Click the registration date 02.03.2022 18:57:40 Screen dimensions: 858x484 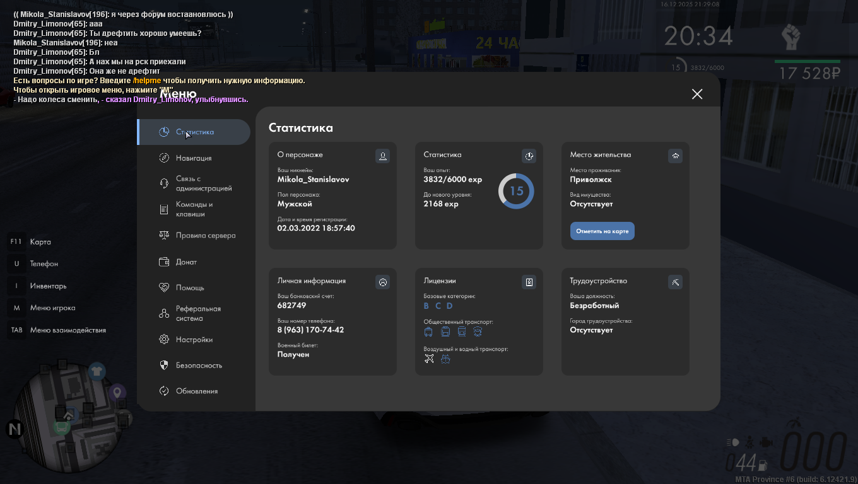point(316,228)
